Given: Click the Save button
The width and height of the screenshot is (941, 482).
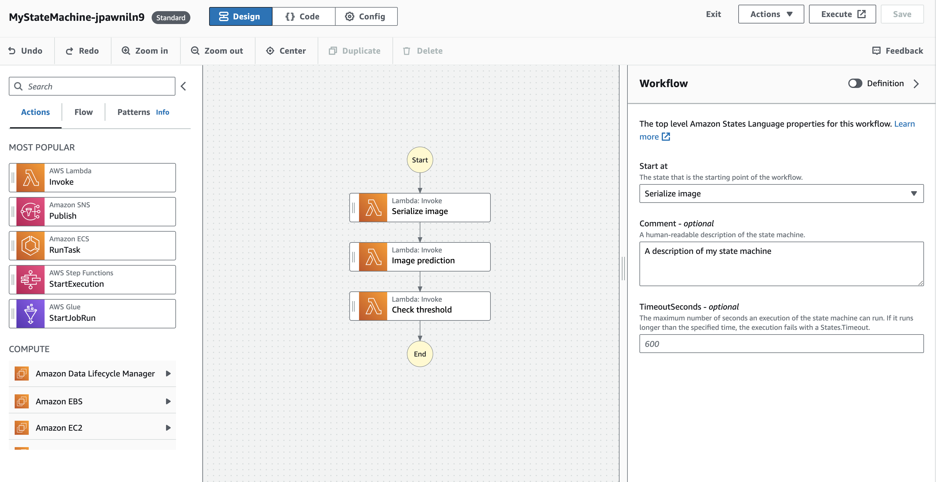Looking at the screenshot, I should point(902,14).
